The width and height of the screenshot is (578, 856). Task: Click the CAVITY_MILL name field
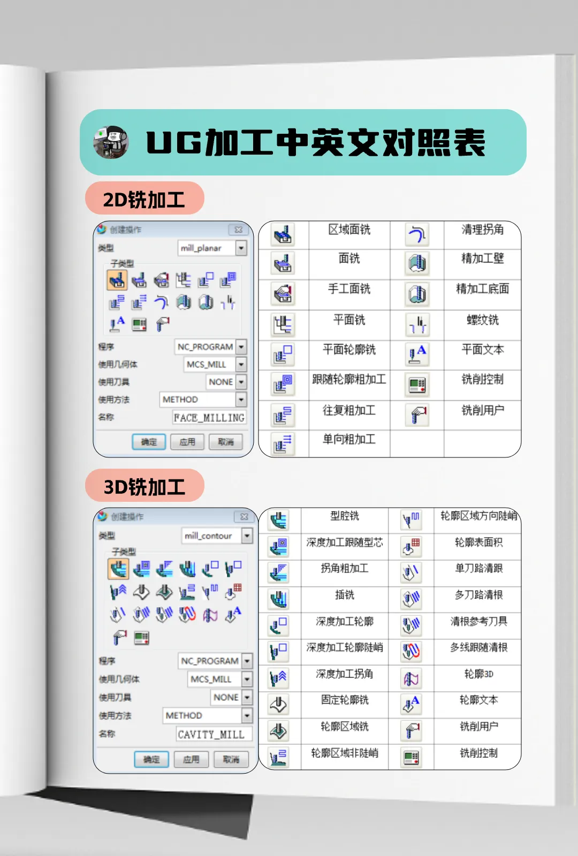214,735
